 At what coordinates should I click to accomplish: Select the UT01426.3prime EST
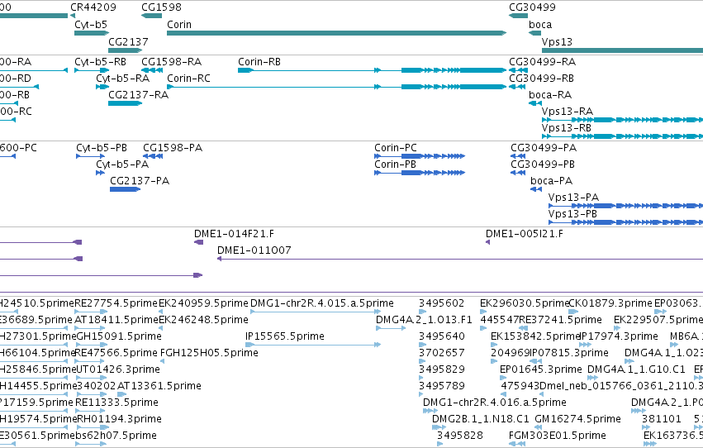coord(91,378)
